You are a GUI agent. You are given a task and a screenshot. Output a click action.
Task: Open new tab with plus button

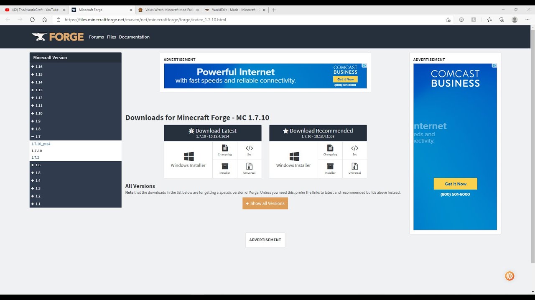[274, 10]
